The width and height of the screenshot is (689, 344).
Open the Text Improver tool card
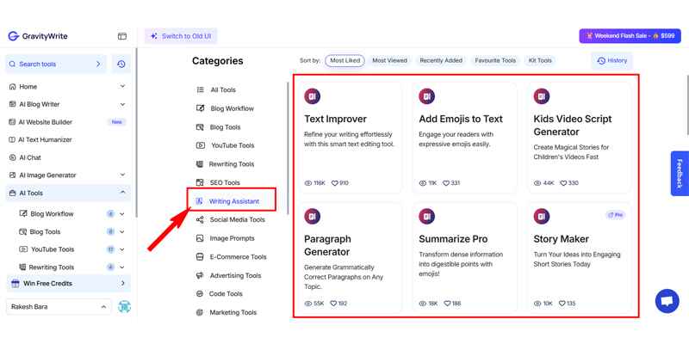point(350,137)
